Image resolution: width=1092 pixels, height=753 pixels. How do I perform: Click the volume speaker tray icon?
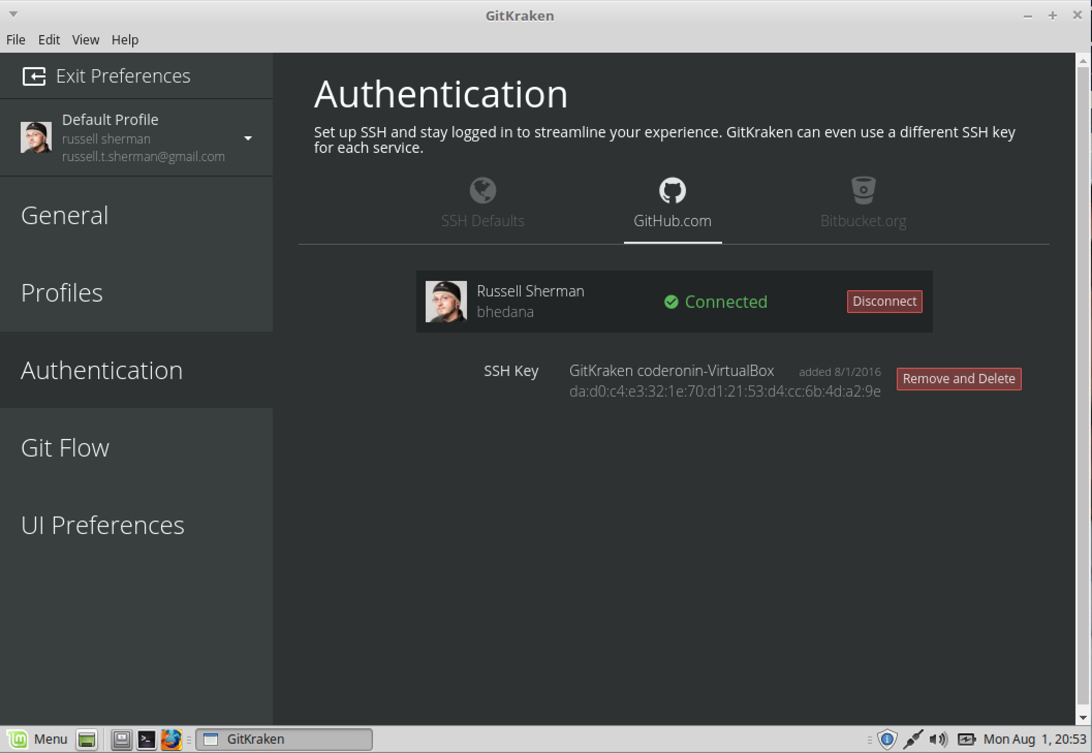(938, 740)
